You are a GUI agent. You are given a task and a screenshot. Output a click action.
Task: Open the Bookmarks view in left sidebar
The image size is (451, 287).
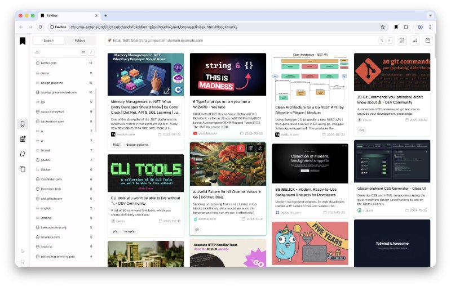click(x=23, y=124)
